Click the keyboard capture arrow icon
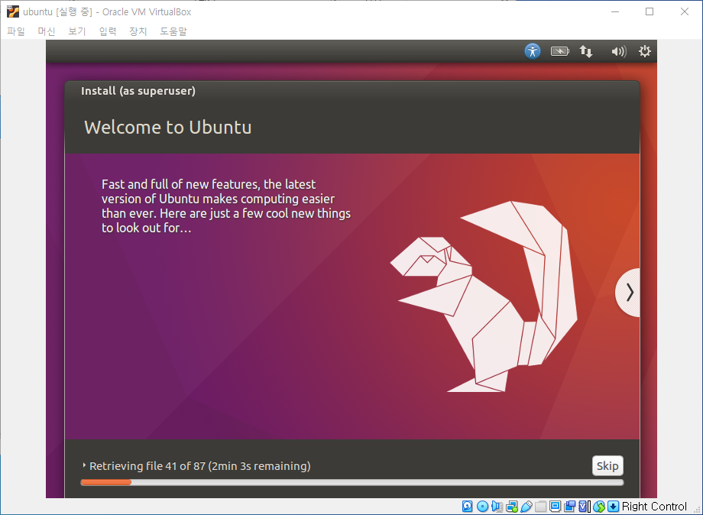The height and width of the screenshot is (515, 703). point(613,507)
